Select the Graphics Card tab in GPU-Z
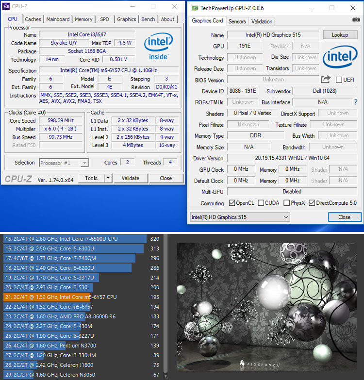The width and height of the screenshot is (364, 380). tap(207, 21)
